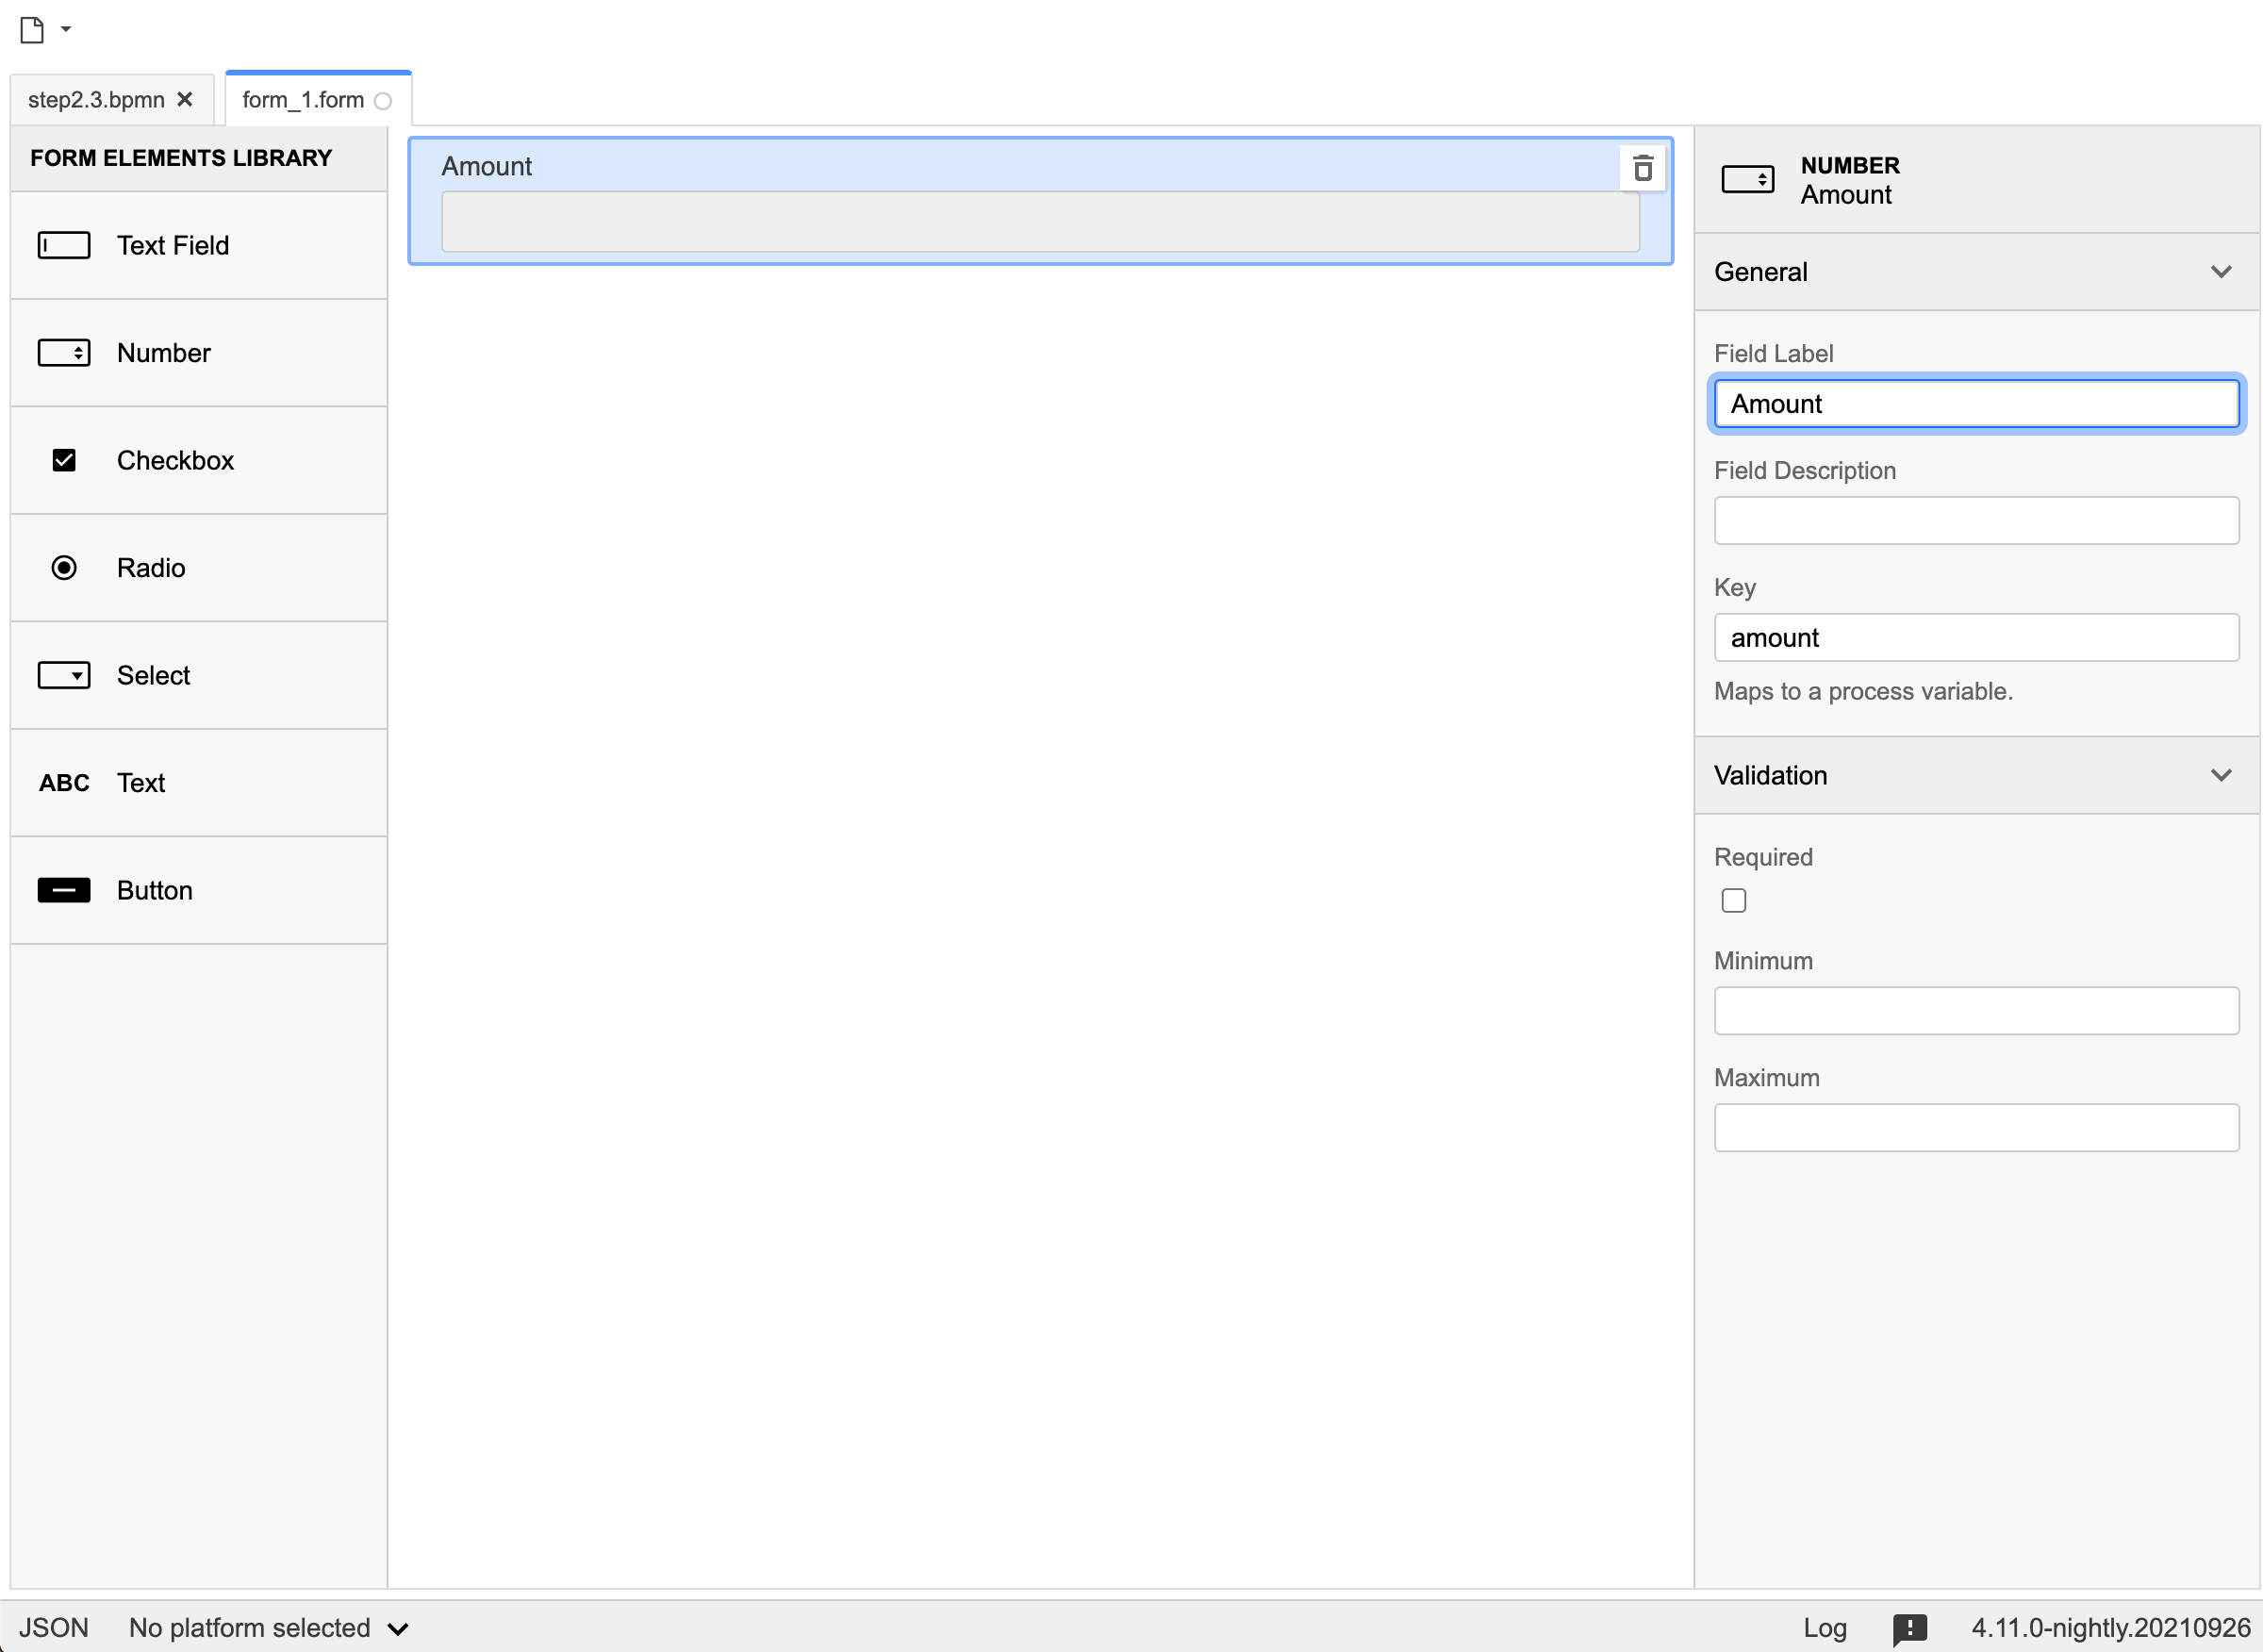Pick the Select dropdown element icon
Image resolution: width=2263 pixels, height=1652 pixels.
pos(64,675)
